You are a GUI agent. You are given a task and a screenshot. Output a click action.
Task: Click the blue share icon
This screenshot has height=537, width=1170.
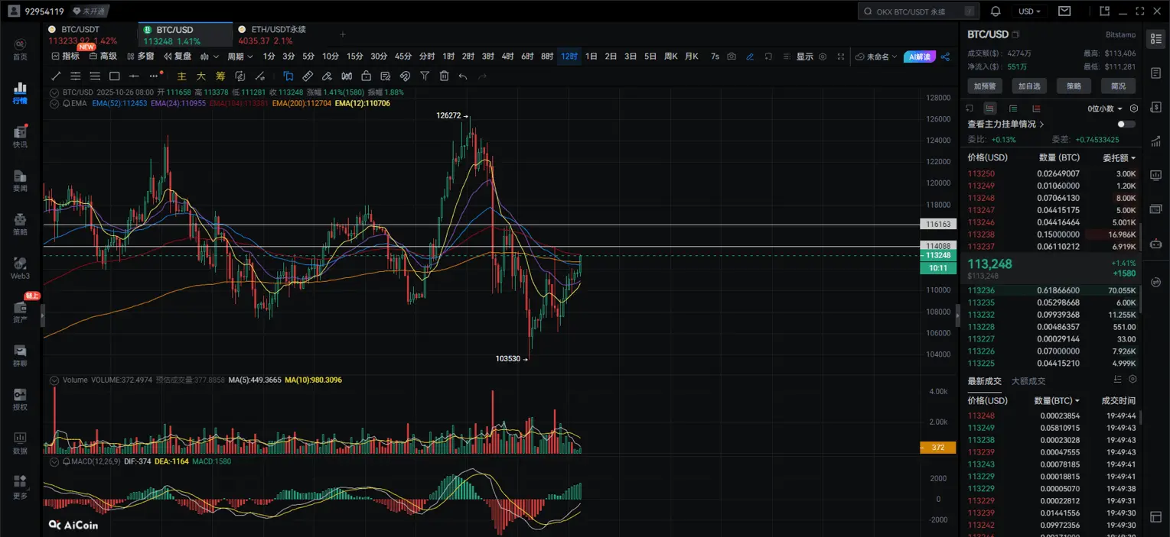[x=946, y=57]
